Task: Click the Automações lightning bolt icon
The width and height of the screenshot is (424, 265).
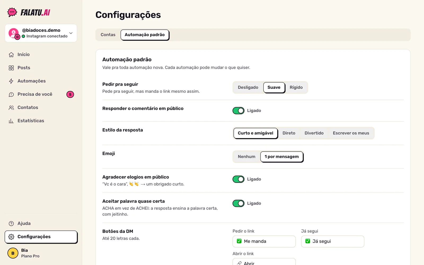Action: point(11,81)
